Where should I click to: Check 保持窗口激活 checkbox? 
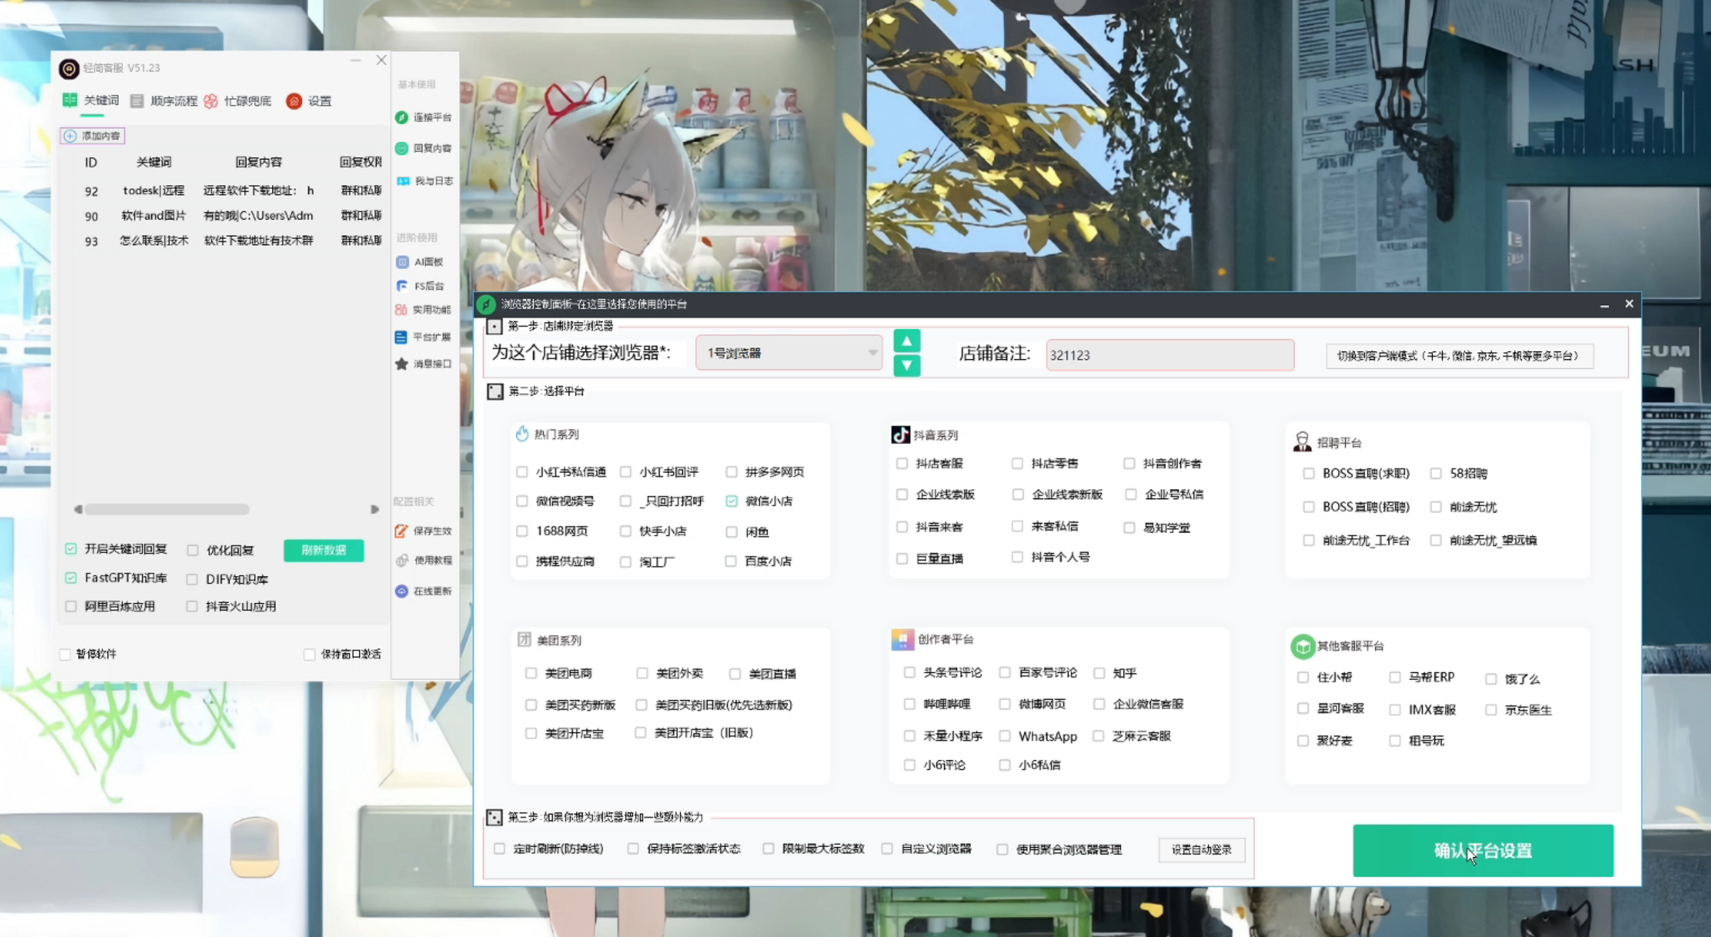[309, 654]
